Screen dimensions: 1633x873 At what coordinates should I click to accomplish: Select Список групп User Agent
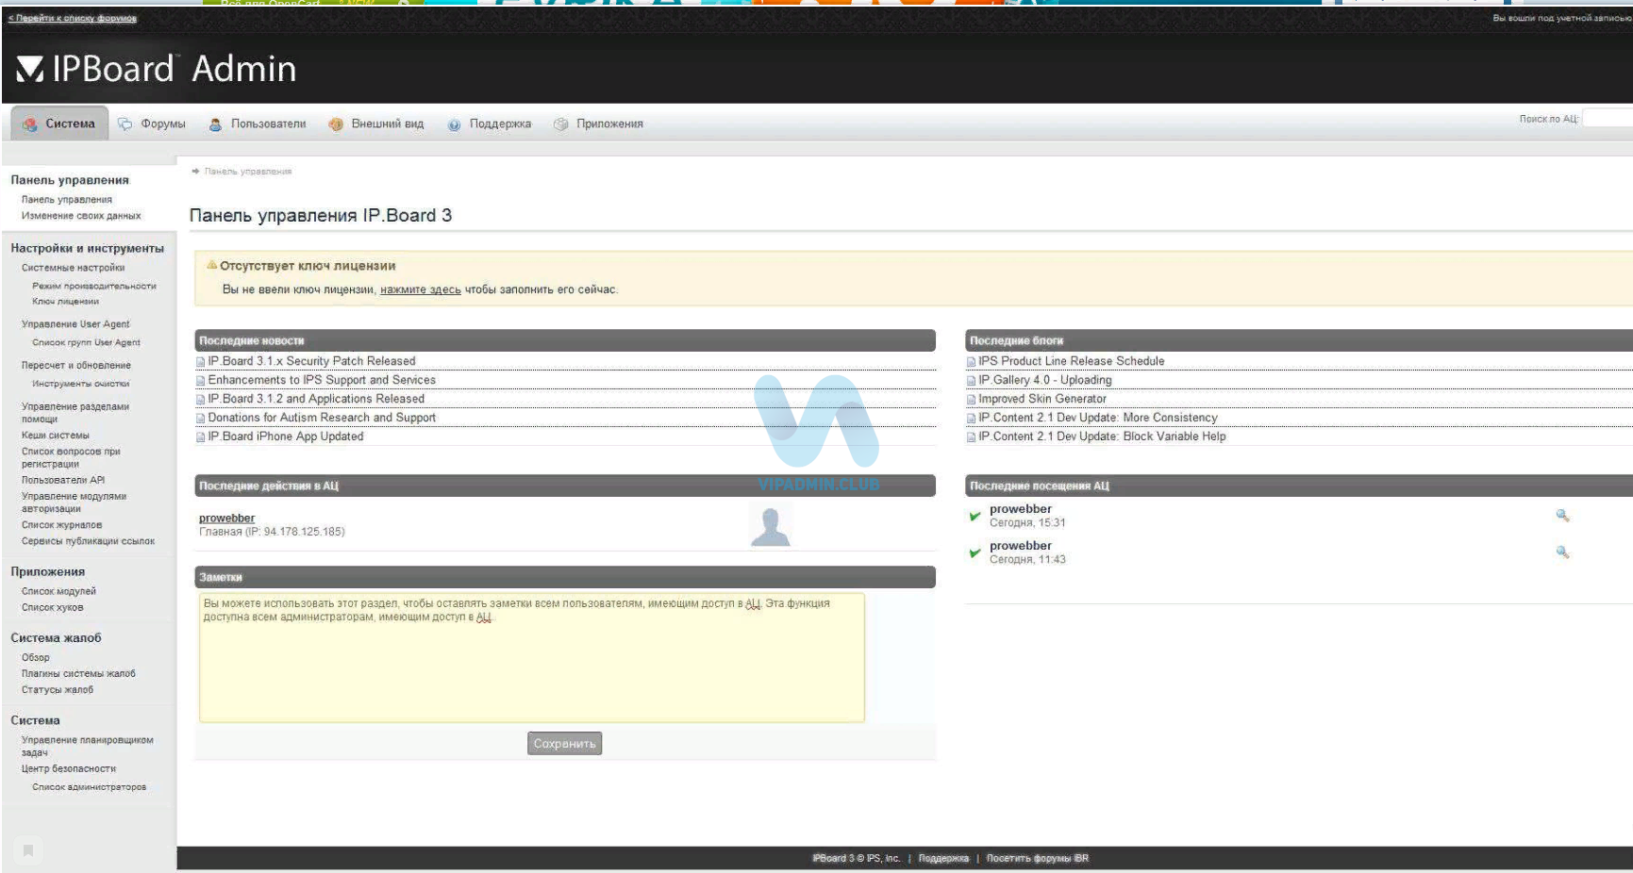[x=86, y=343]
